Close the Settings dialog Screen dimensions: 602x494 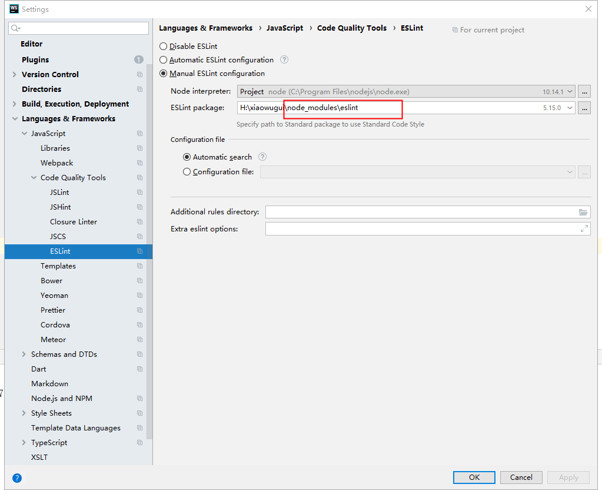[588, 9]
